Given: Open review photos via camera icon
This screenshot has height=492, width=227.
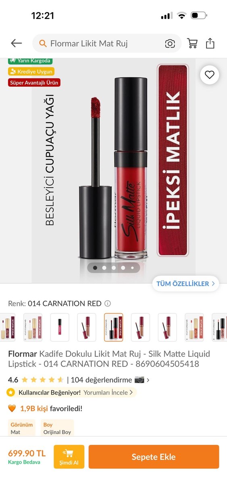Looking at the screenshot, I should click(x=140, y=380).
